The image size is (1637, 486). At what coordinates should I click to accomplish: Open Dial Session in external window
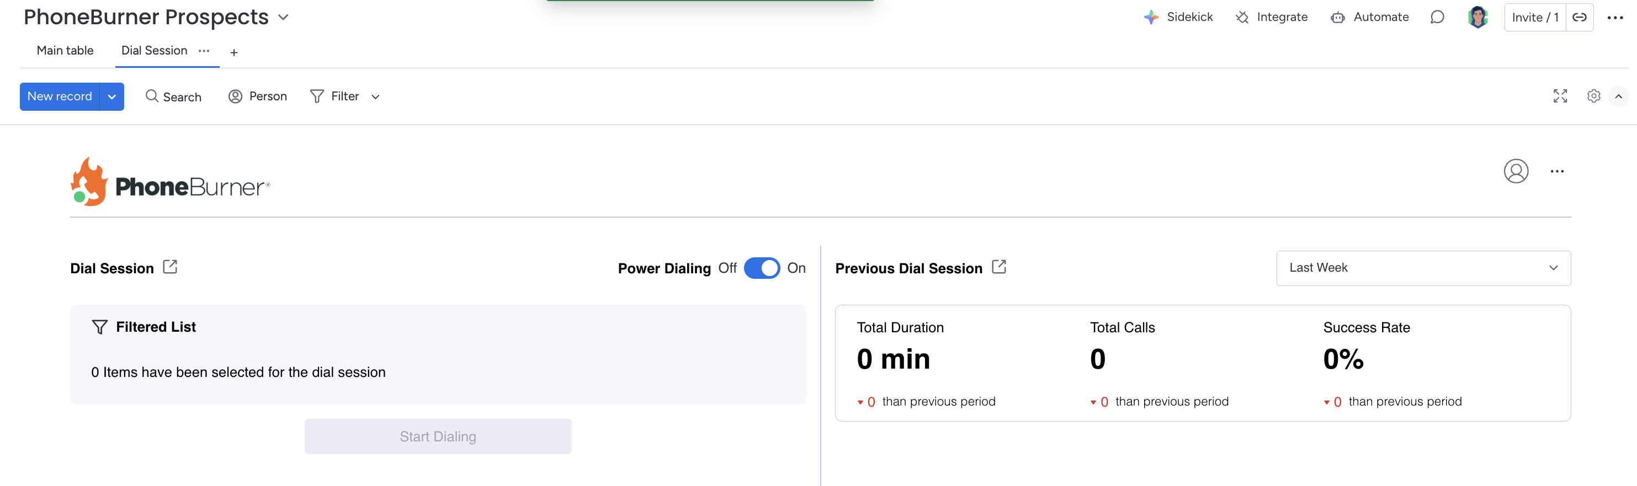171,267
